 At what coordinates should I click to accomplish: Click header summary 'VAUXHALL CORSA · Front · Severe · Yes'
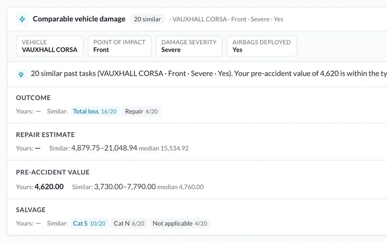click(x=227, y=19)
